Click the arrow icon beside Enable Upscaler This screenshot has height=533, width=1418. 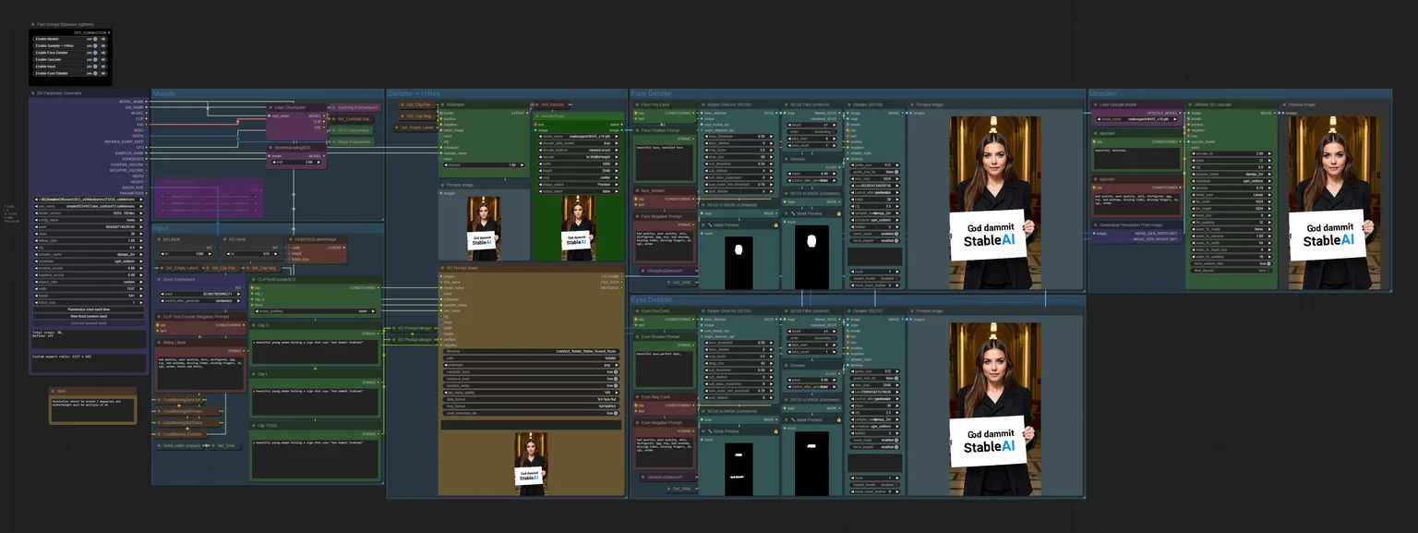click(103, 59)
